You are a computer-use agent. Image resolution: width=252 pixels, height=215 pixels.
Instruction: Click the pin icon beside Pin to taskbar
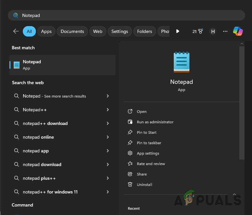point(130,143)
